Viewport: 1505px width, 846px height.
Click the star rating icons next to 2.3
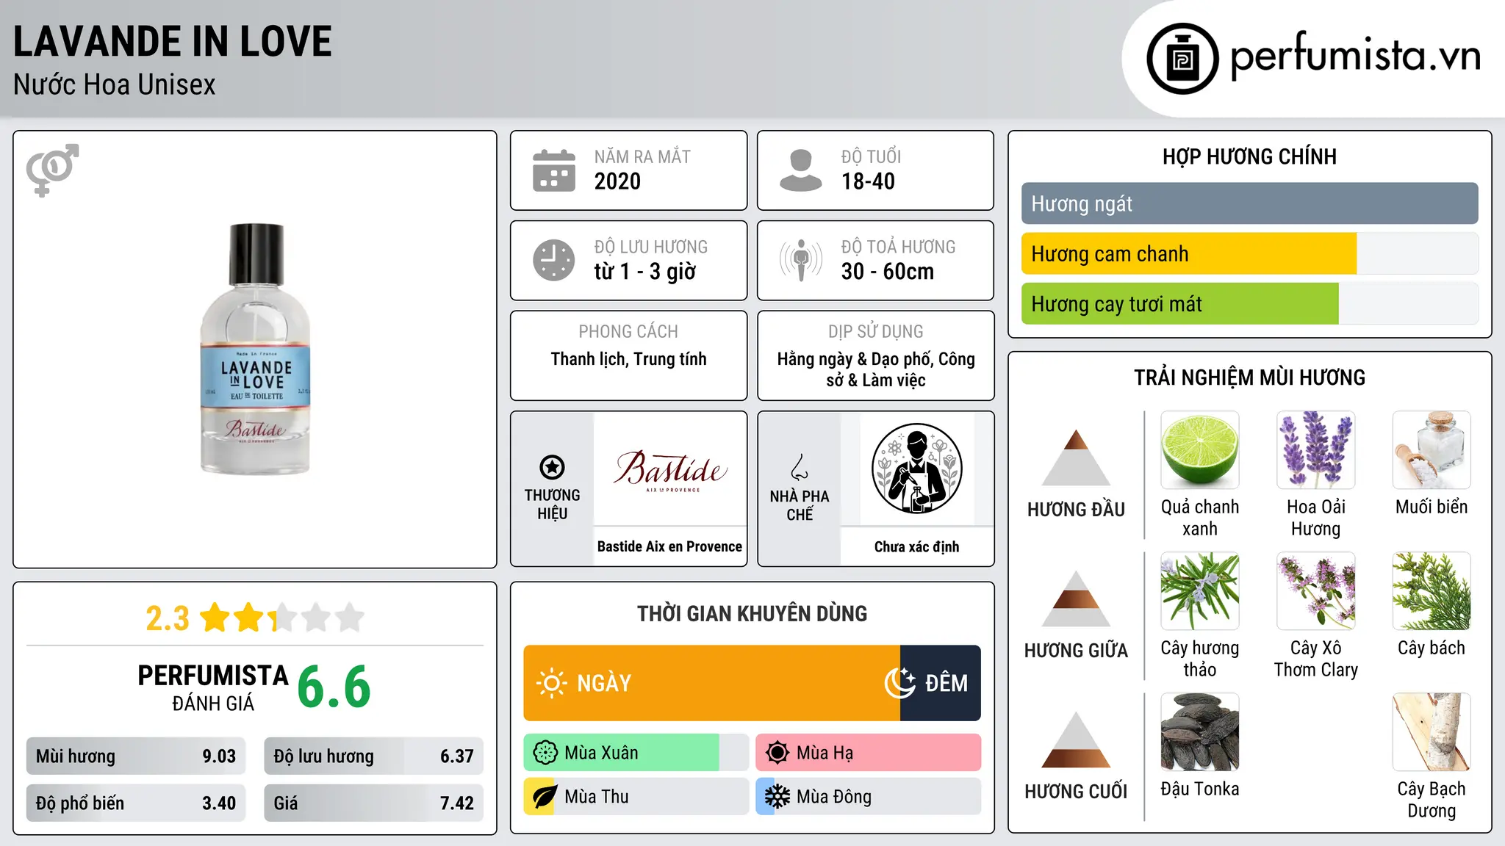coord(282,618)
